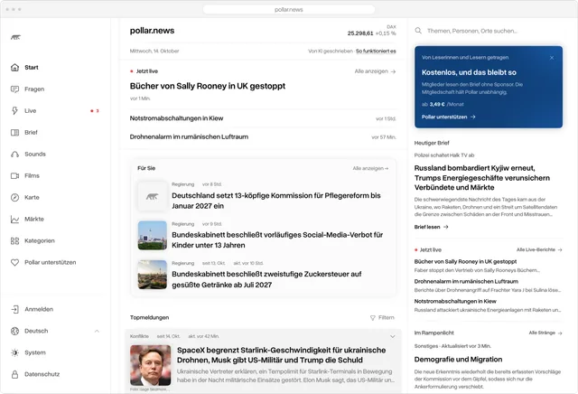Image resolution: width=578 pixels, height=394 pixels.
Task: Open Alle Stränge link
Action: click(x=545, y=333)
